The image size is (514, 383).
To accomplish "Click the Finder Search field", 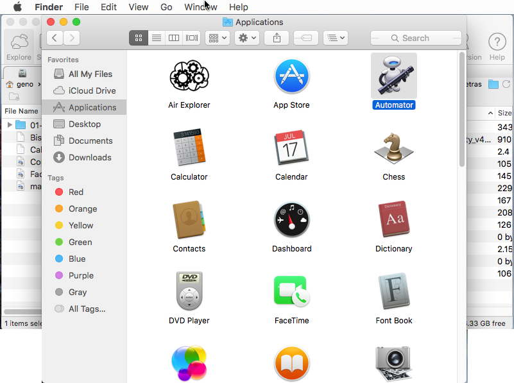I will click(x=416, y=38).
